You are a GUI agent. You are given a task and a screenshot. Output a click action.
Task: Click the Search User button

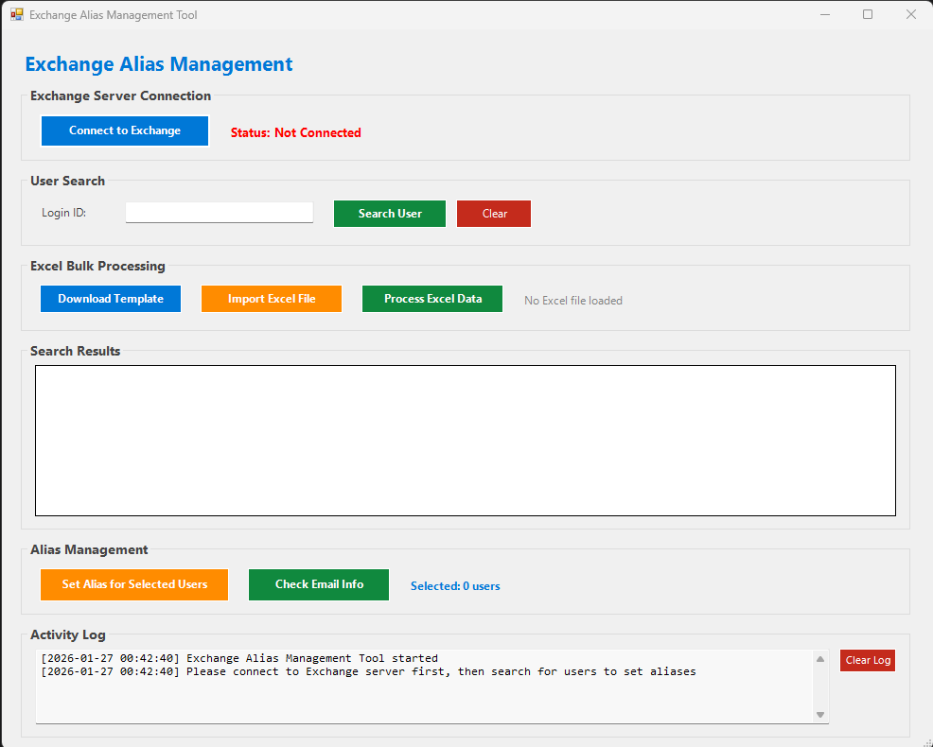(389, 213)
